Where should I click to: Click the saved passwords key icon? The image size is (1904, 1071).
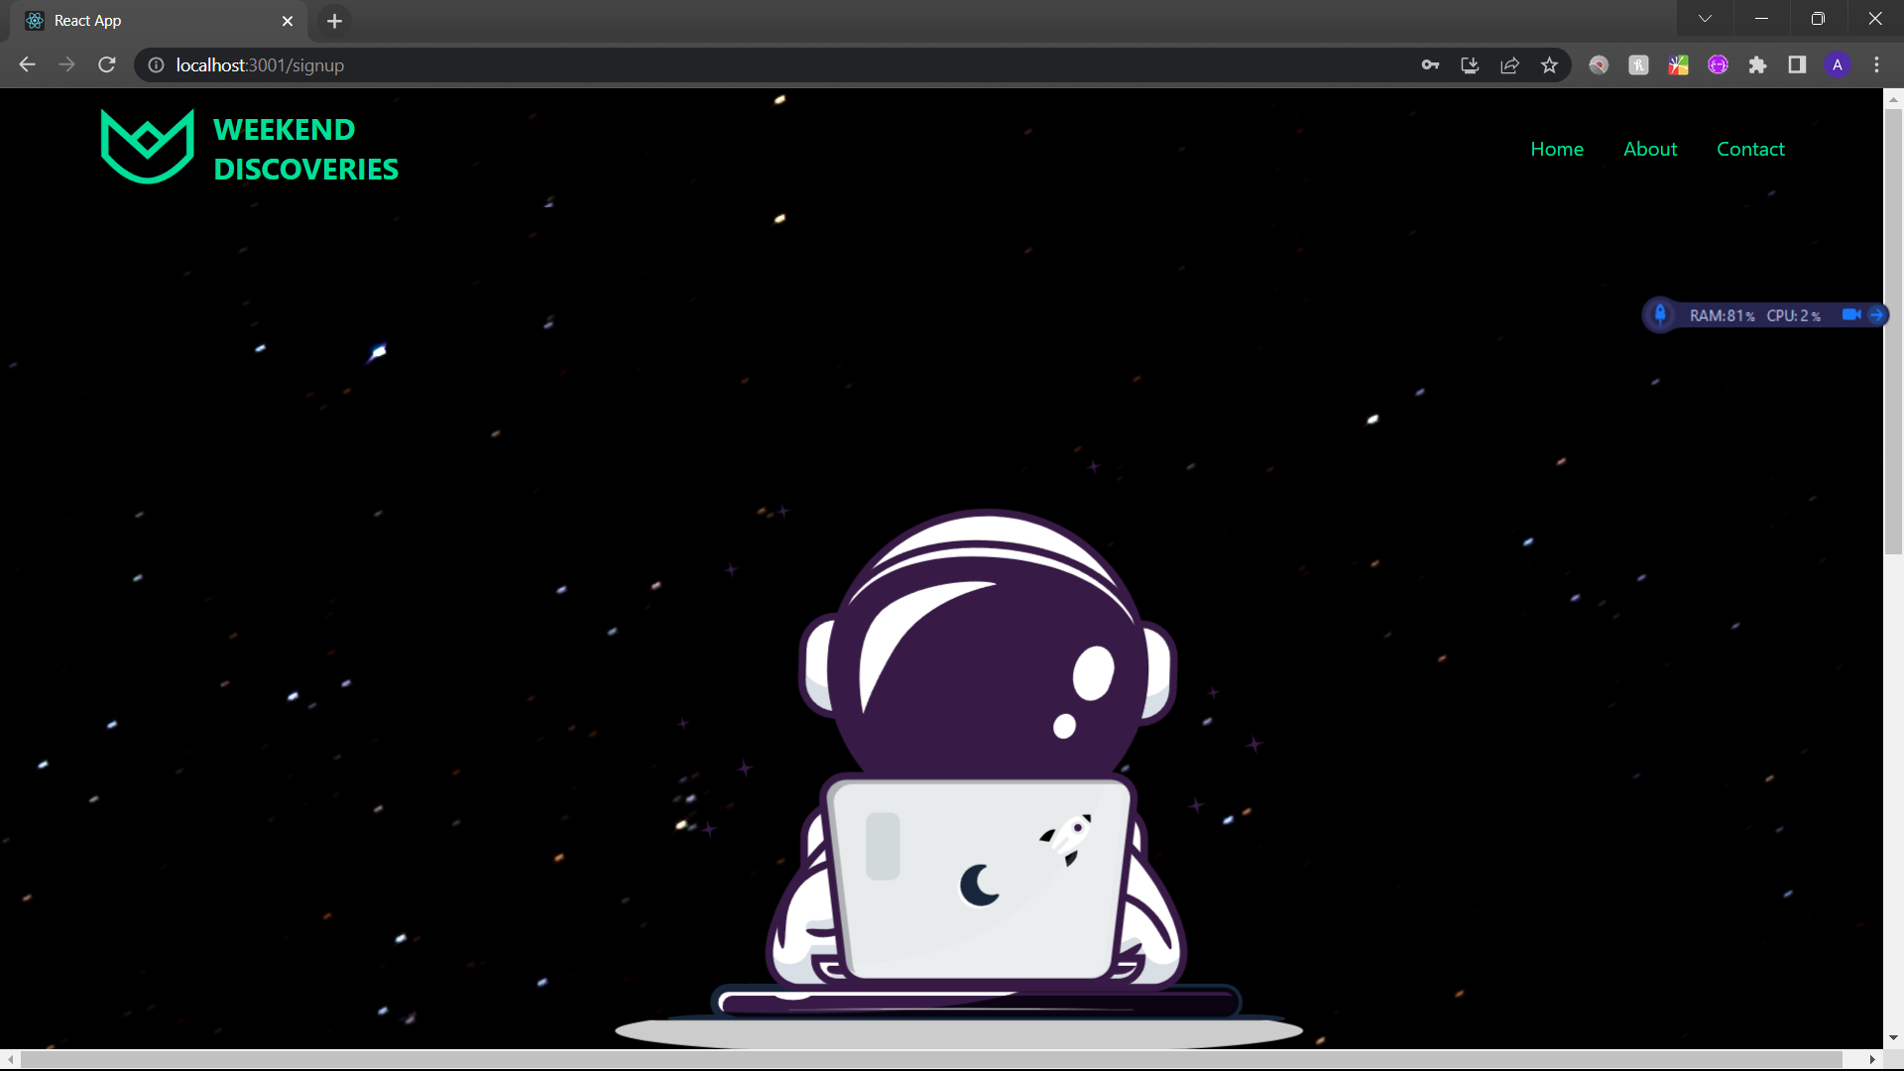1430,65
